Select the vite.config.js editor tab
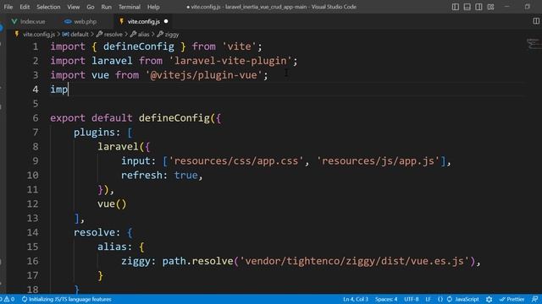Screen dimensions: 542x304 [x=143, y=21]
